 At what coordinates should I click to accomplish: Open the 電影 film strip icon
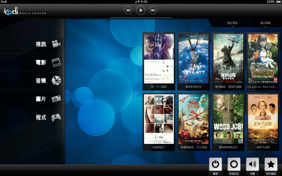(56, 62)
